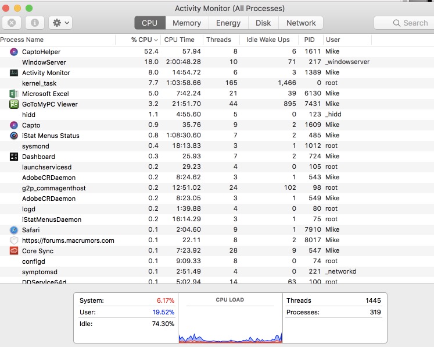Viewport: 434px width, 347px height.
Task: Click the 2:00:48.28 CPU time cell
Action: coord(183,62)
